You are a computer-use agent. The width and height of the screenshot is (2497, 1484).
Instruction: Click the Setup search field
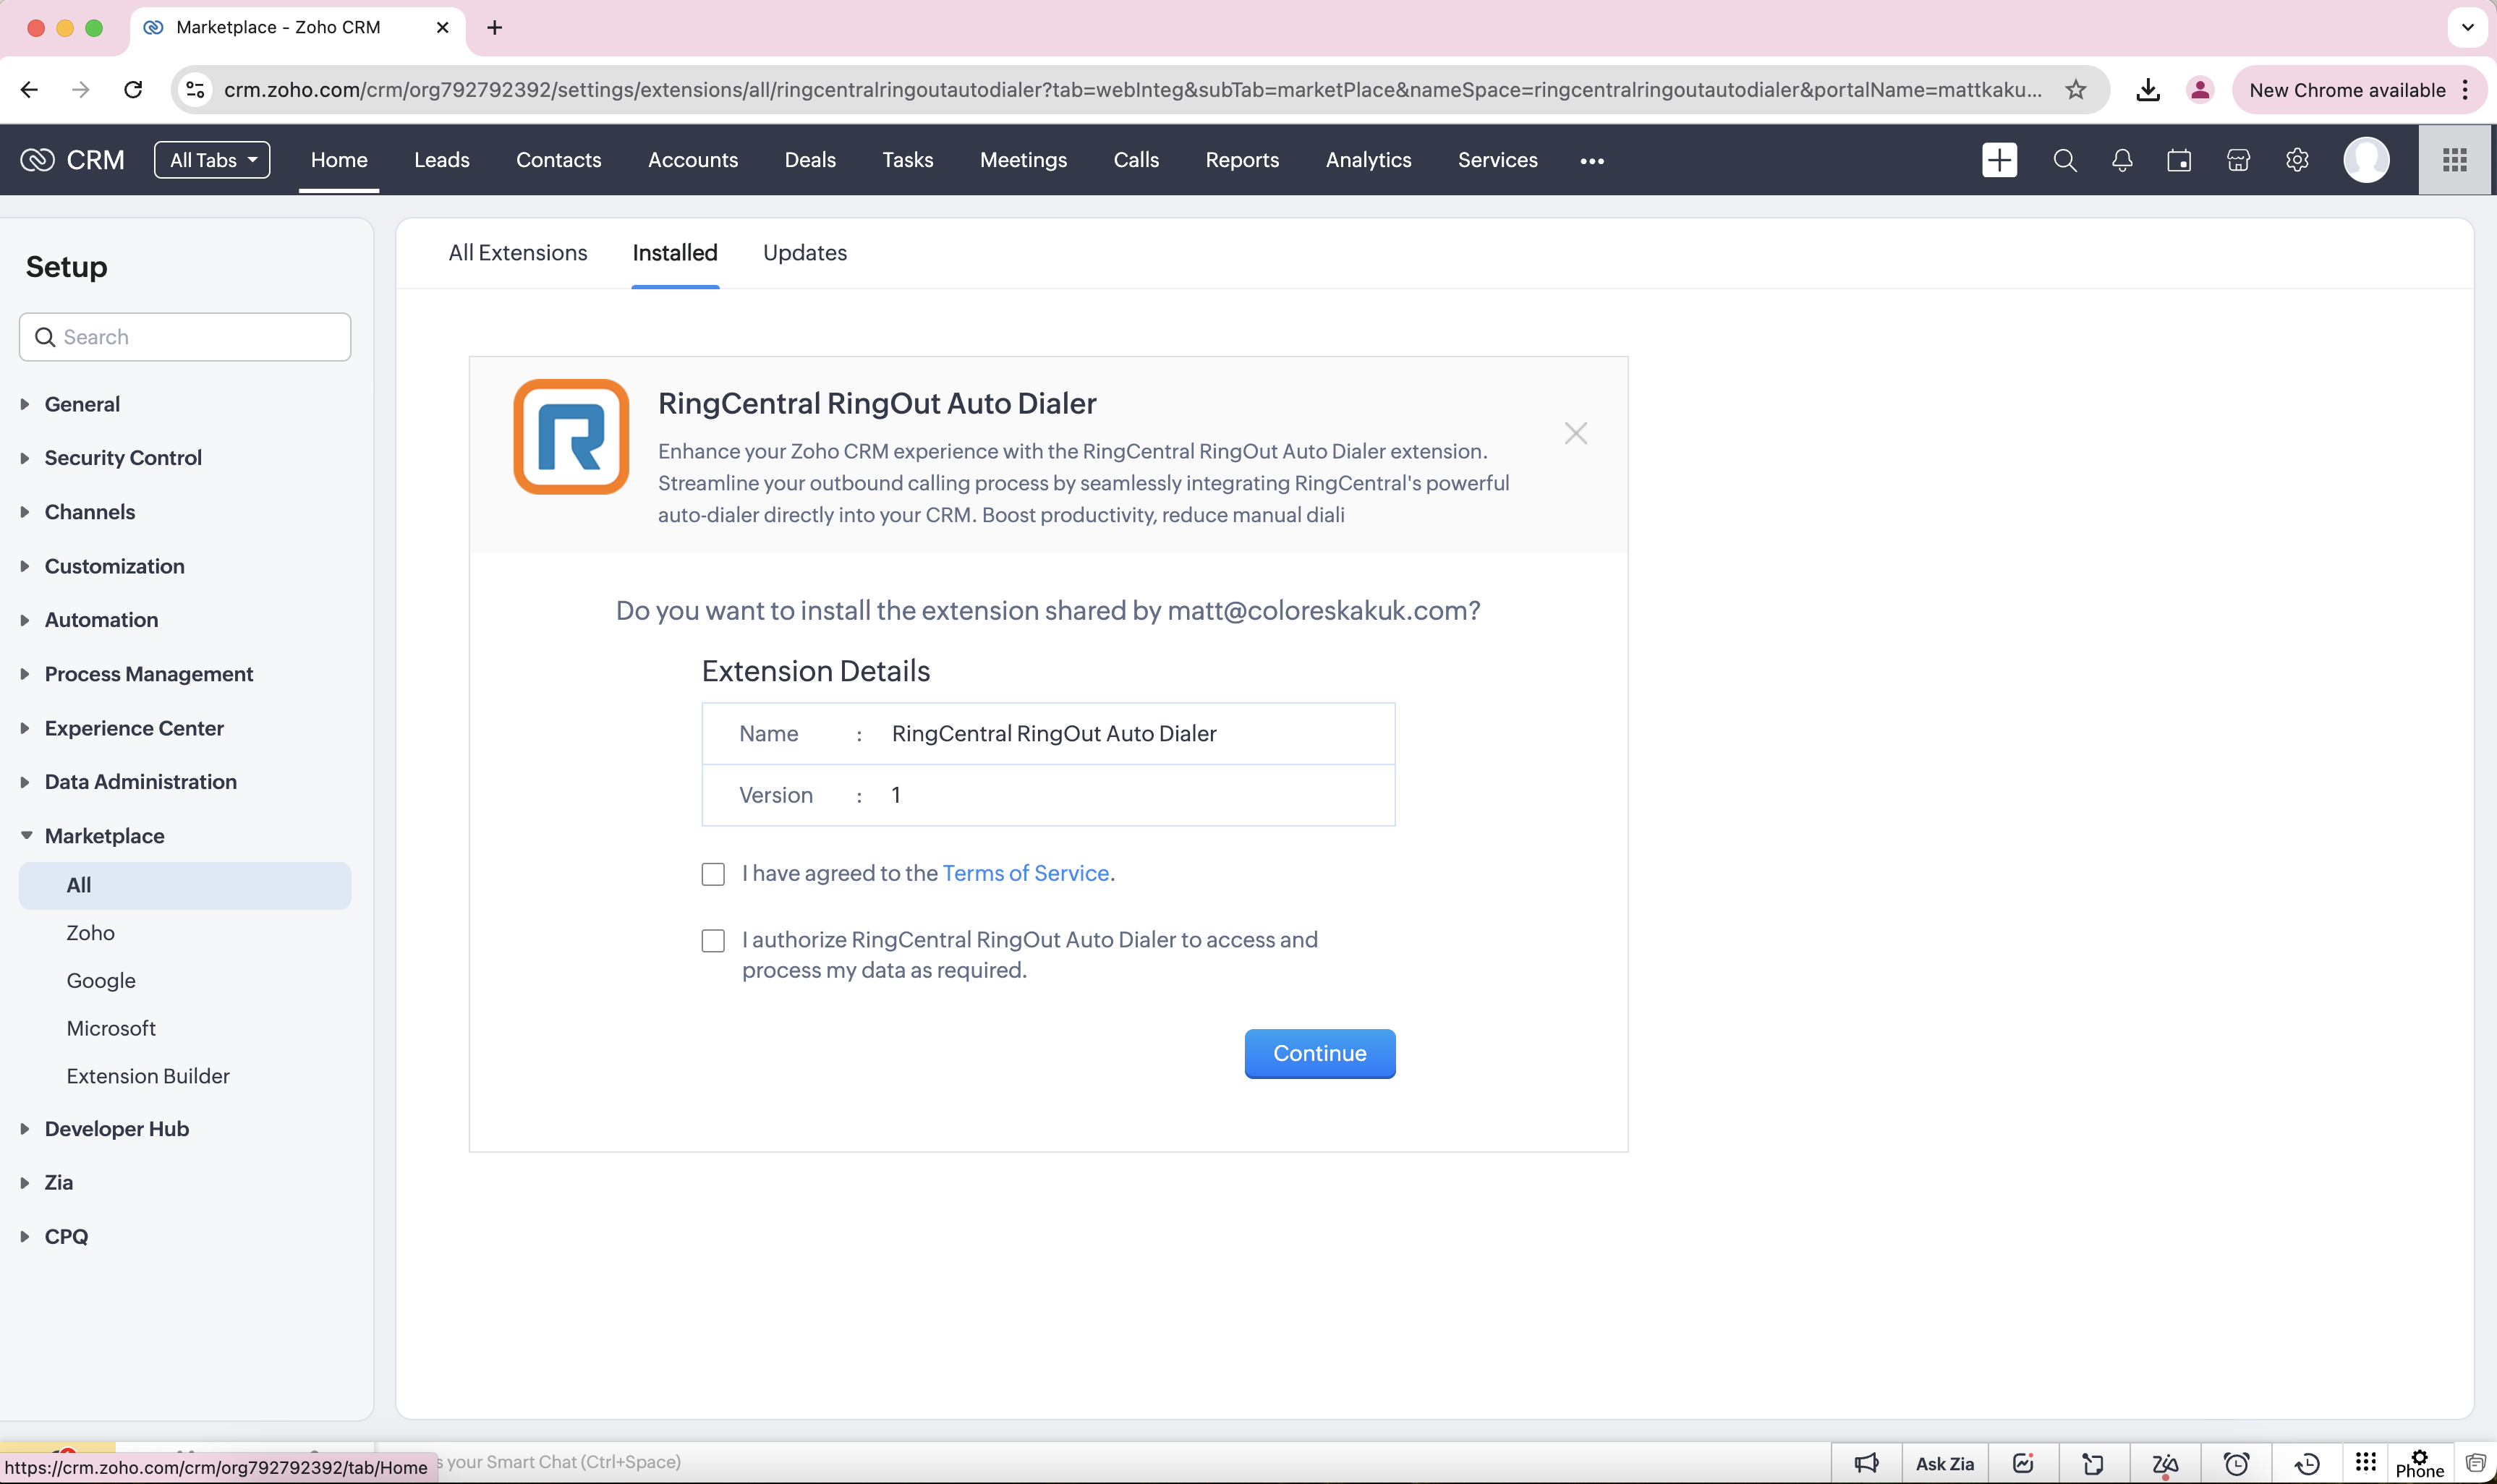click(185, 337)
